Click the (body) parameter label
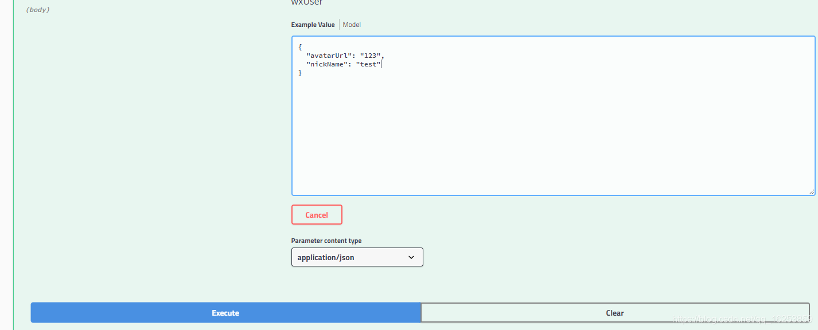818x330 pixels. point(38,10)
